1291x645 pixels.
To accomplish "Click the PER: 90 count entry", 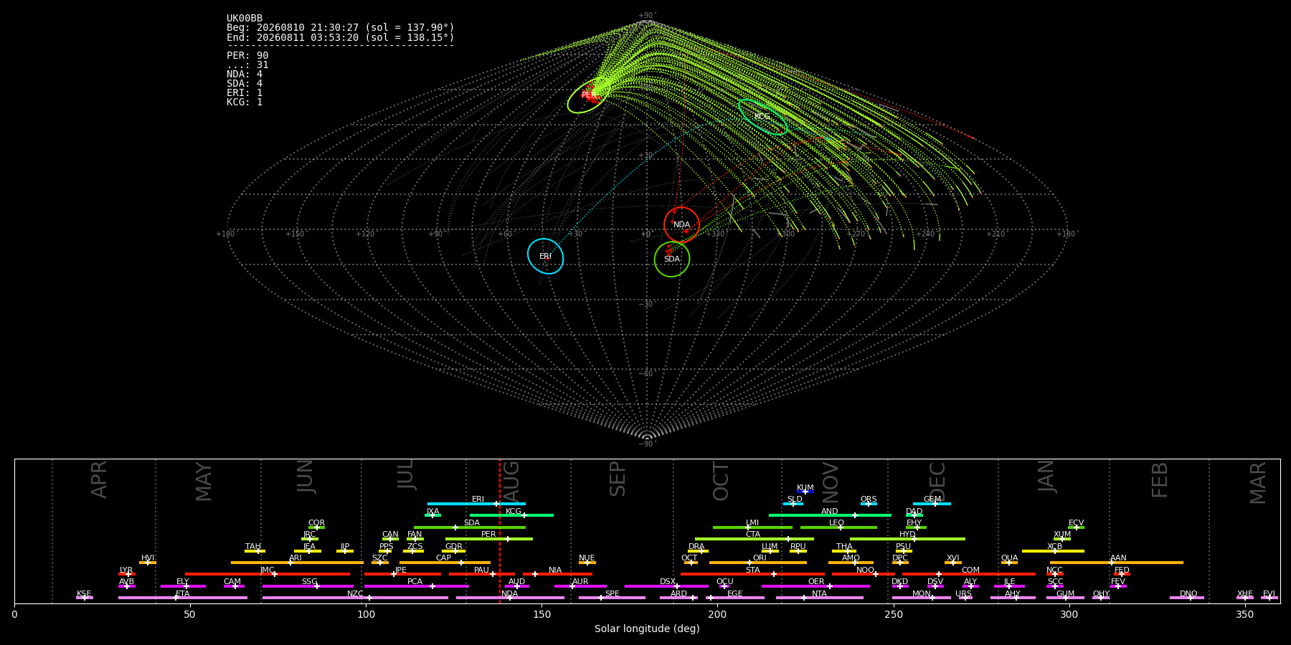I will point(247,56).
